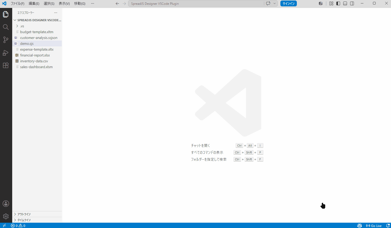The image size is (391, 228).
Task: Open the ファイル(F) menu
Action: [18, 3]
